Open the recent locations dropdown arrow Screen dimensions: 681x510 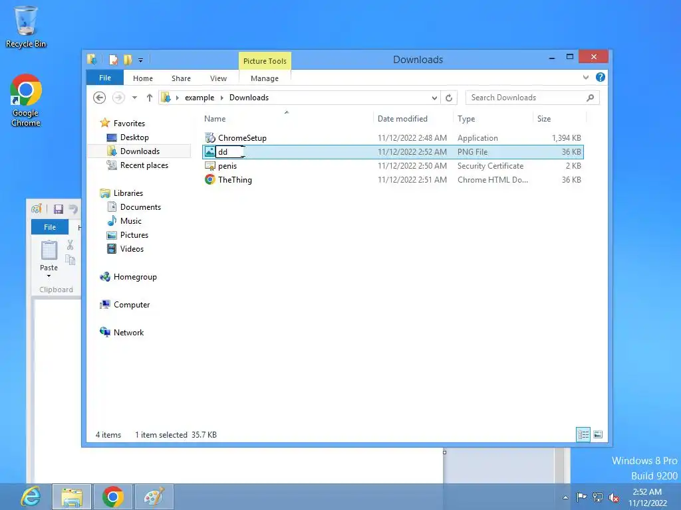(134, 98)
